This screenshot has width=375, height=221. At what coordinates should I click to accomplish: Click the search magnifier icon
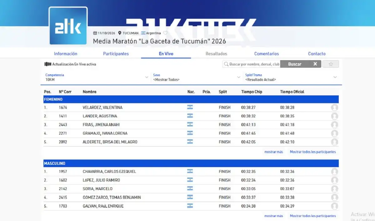tap(226, 64)
